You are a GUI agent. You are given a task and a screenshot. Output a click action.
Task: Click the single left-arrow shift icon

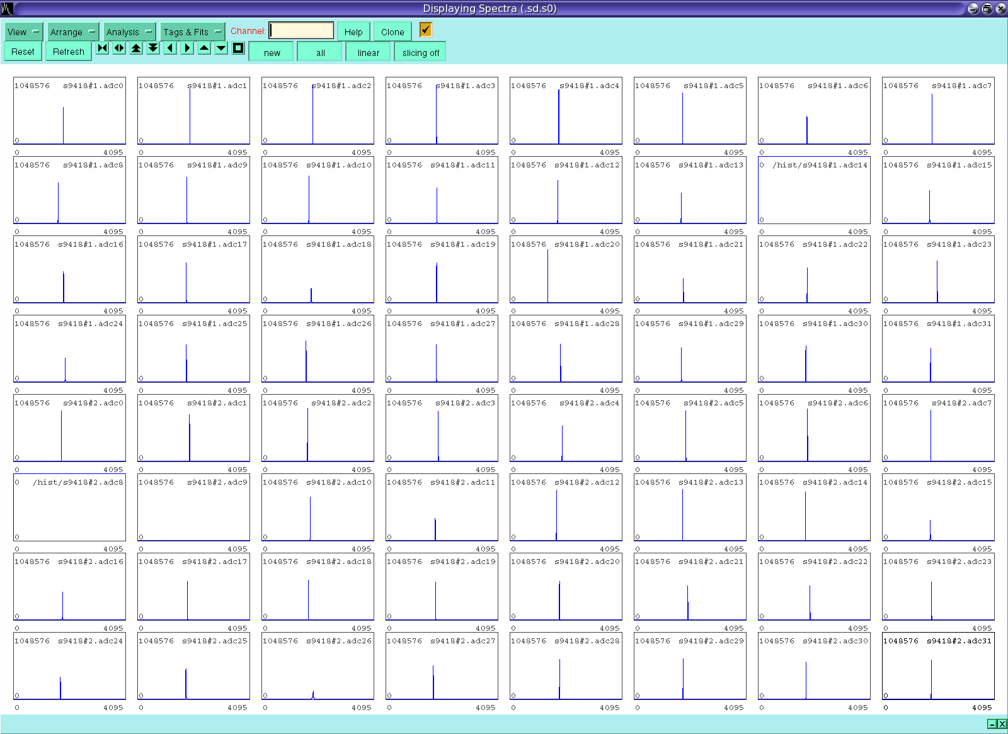(170, 48)
